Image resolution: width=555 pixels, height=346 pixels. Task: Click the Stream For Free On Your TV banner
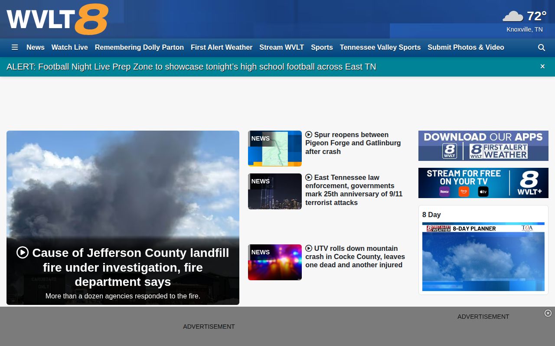click(483, 183)
